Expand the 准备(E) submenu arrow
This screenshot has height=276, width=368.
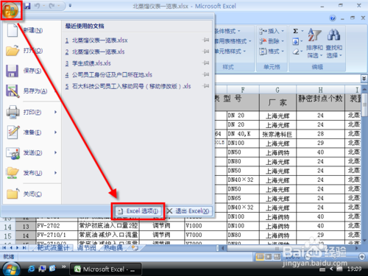pos(56,132)
